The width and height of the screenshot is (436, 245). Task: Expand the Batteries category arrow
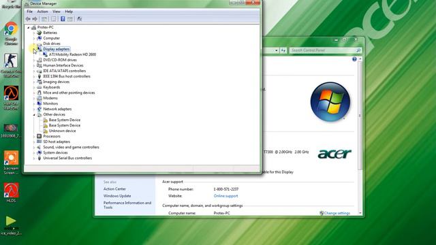click(34, 33)
